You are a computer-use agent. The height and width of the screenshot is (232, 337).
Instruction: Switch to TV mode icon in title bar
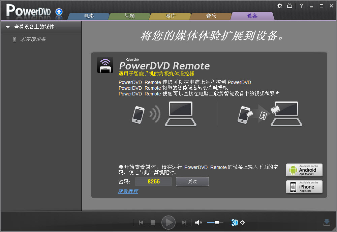pos(289,6)
